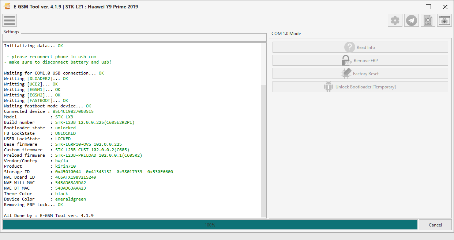Open the LOG file icon
The width and height of the screenshot is (454, 240).
coord(428,20)
